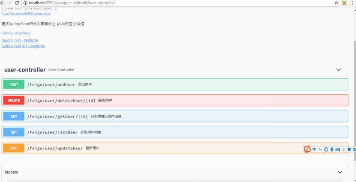This screenshot has height=182, width=356.
Task: Collapse user-controller section chevron
Action: 339,70
